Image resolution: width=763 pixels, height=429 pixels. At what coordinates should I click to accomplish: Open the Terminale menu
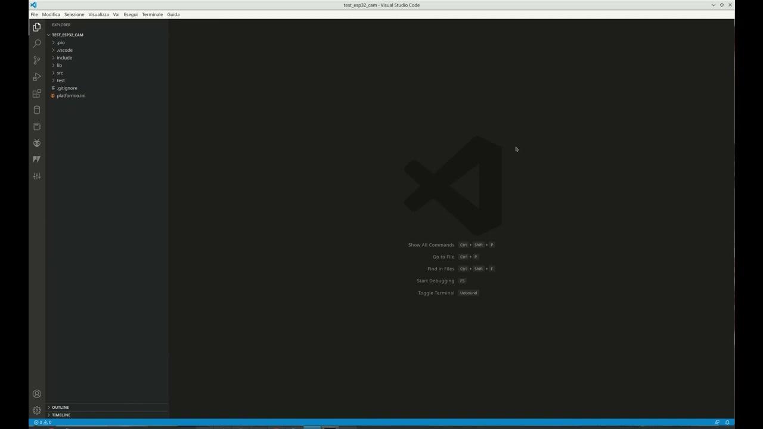[152, 14]
